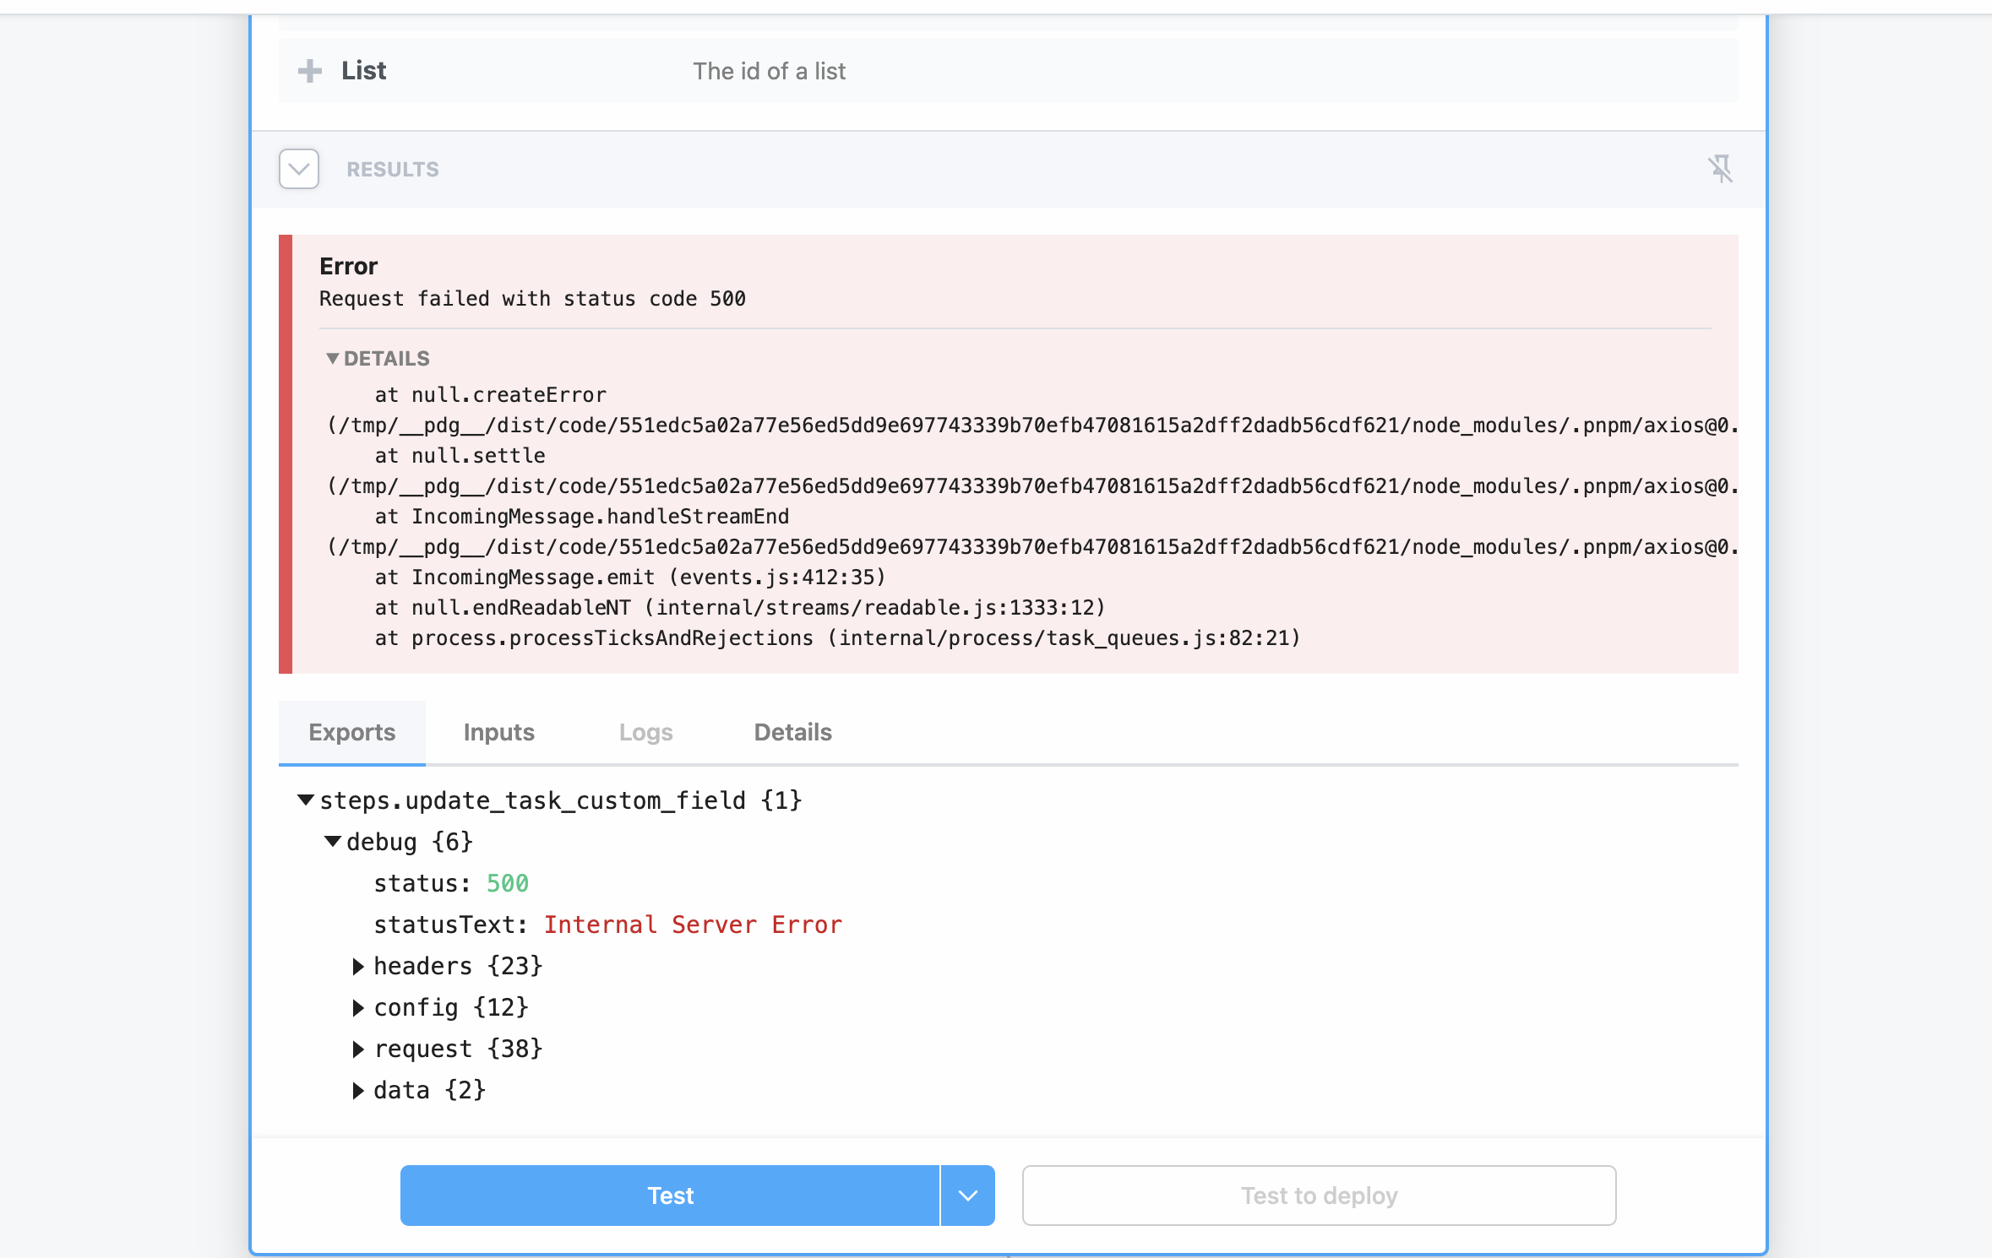
Task: Click the plus icon beside the List field
Action: point(310,70)
